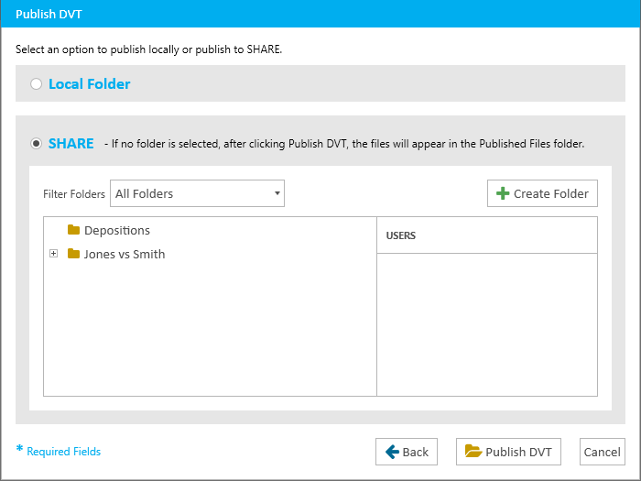Expand the Jones vs Smith folder
Screen dimensions: 641x481
(53, 254)
